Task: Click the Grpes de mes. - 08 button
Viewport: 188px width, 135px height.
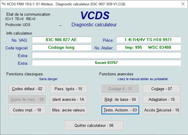Action: coord(27,99)
